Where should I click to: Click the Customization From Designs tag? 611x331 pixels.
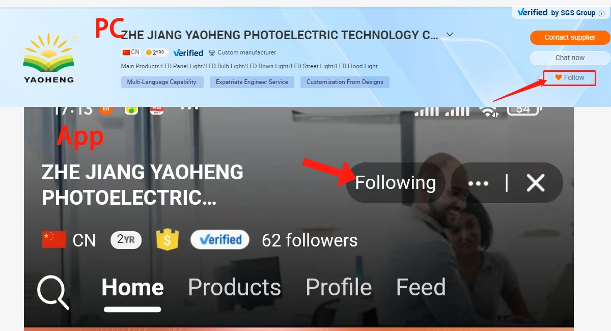point(345,82)
